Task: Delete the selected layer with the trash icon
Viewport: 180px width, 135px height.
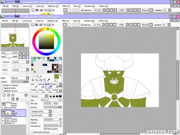Action: coord(17,99)
